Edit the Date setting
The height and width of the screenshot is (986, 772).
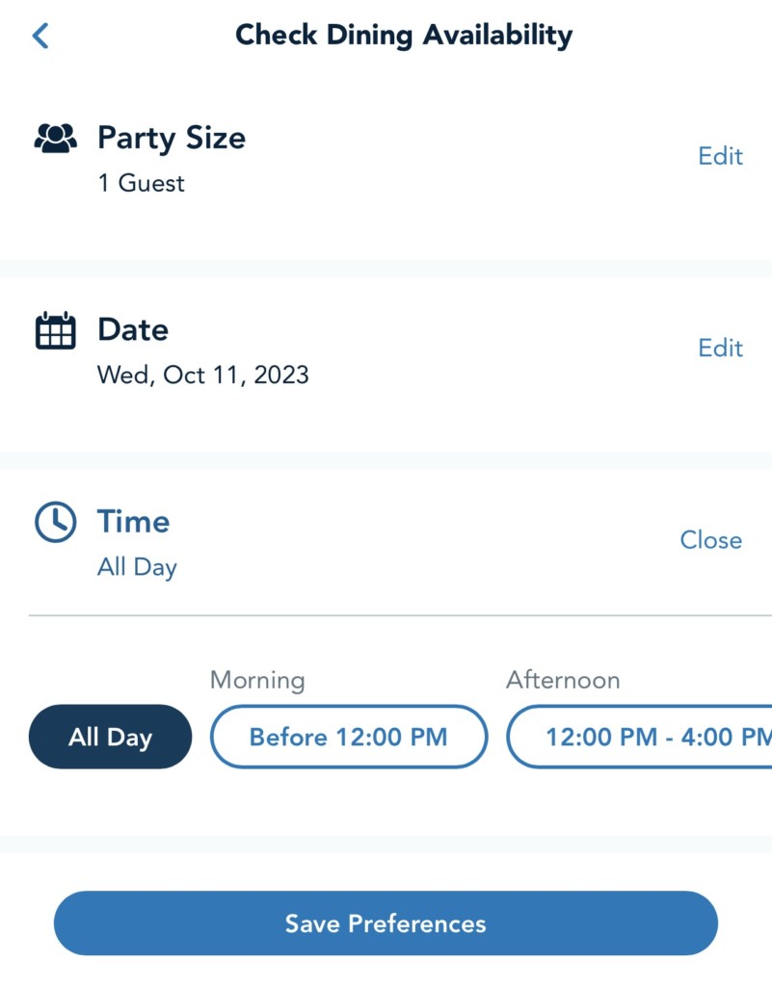[720, 348]
